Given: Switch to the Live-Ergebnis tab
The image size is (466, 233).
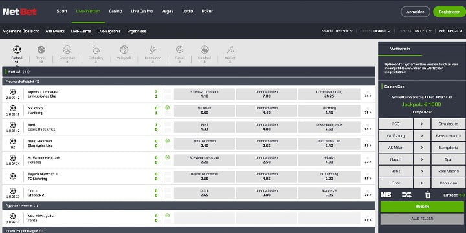Looking at the screenshot, I should point(109,31).
